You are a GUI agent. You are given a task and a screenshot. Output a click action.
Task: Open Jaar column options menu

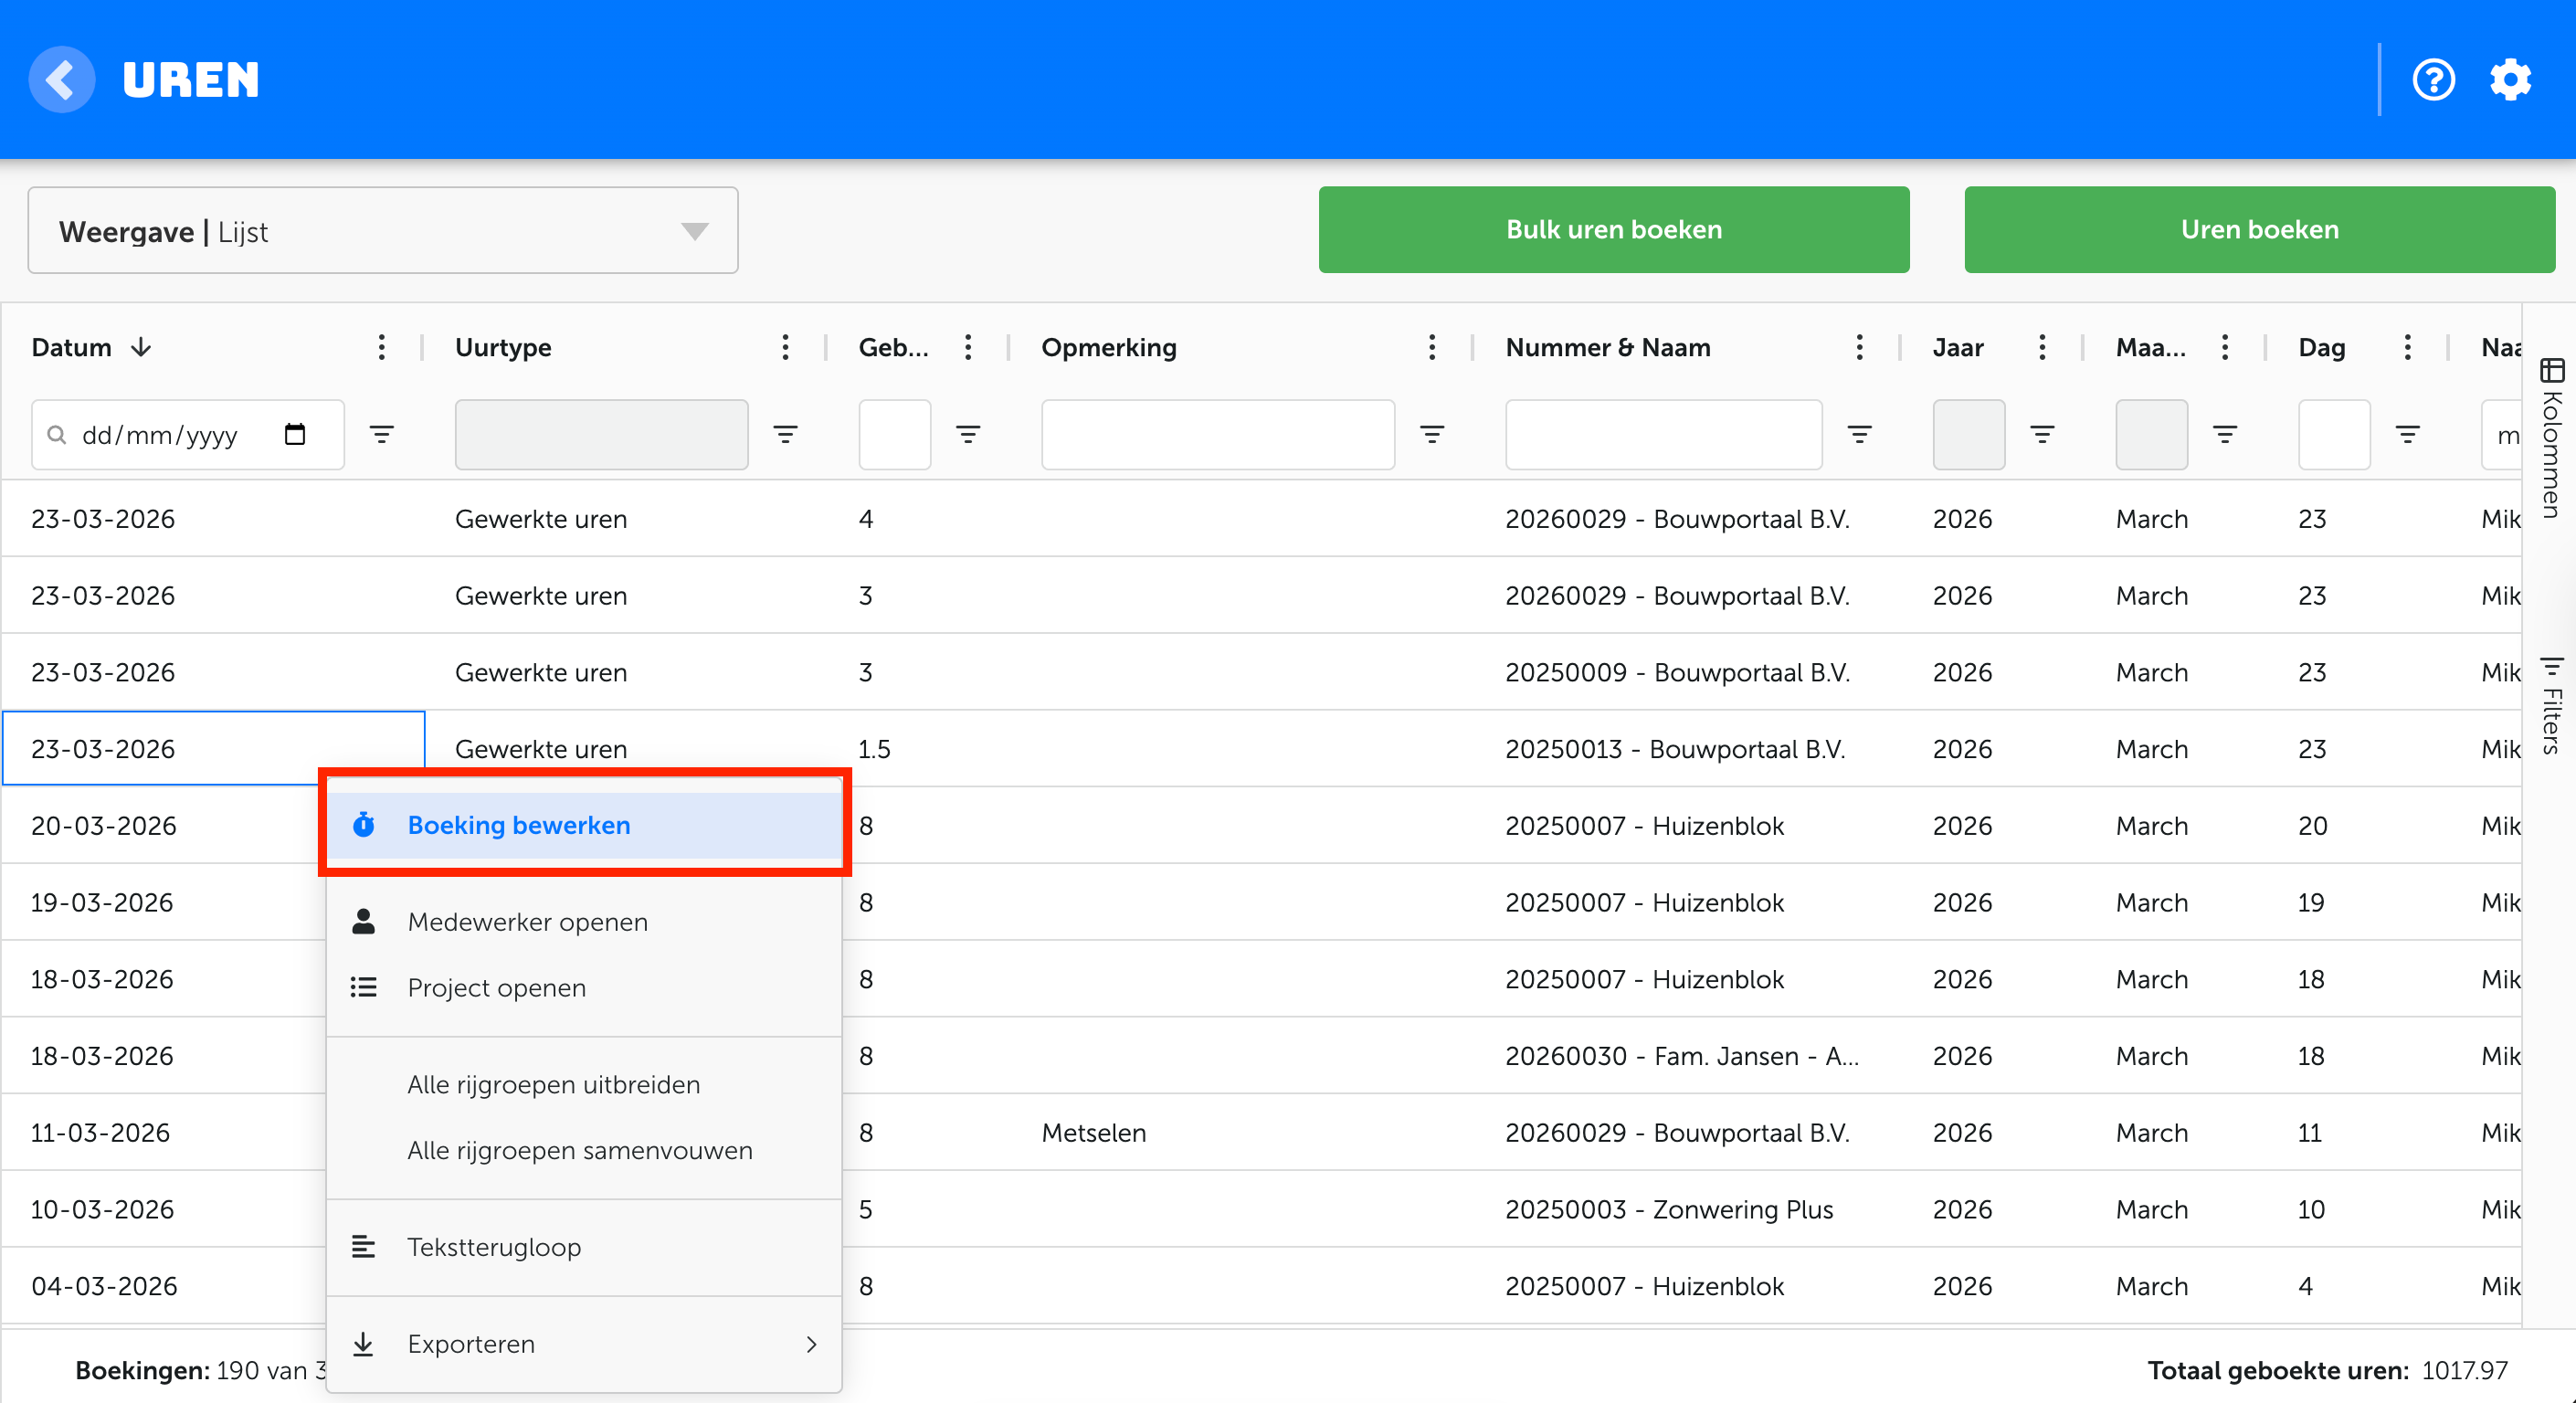point(2042,347)
